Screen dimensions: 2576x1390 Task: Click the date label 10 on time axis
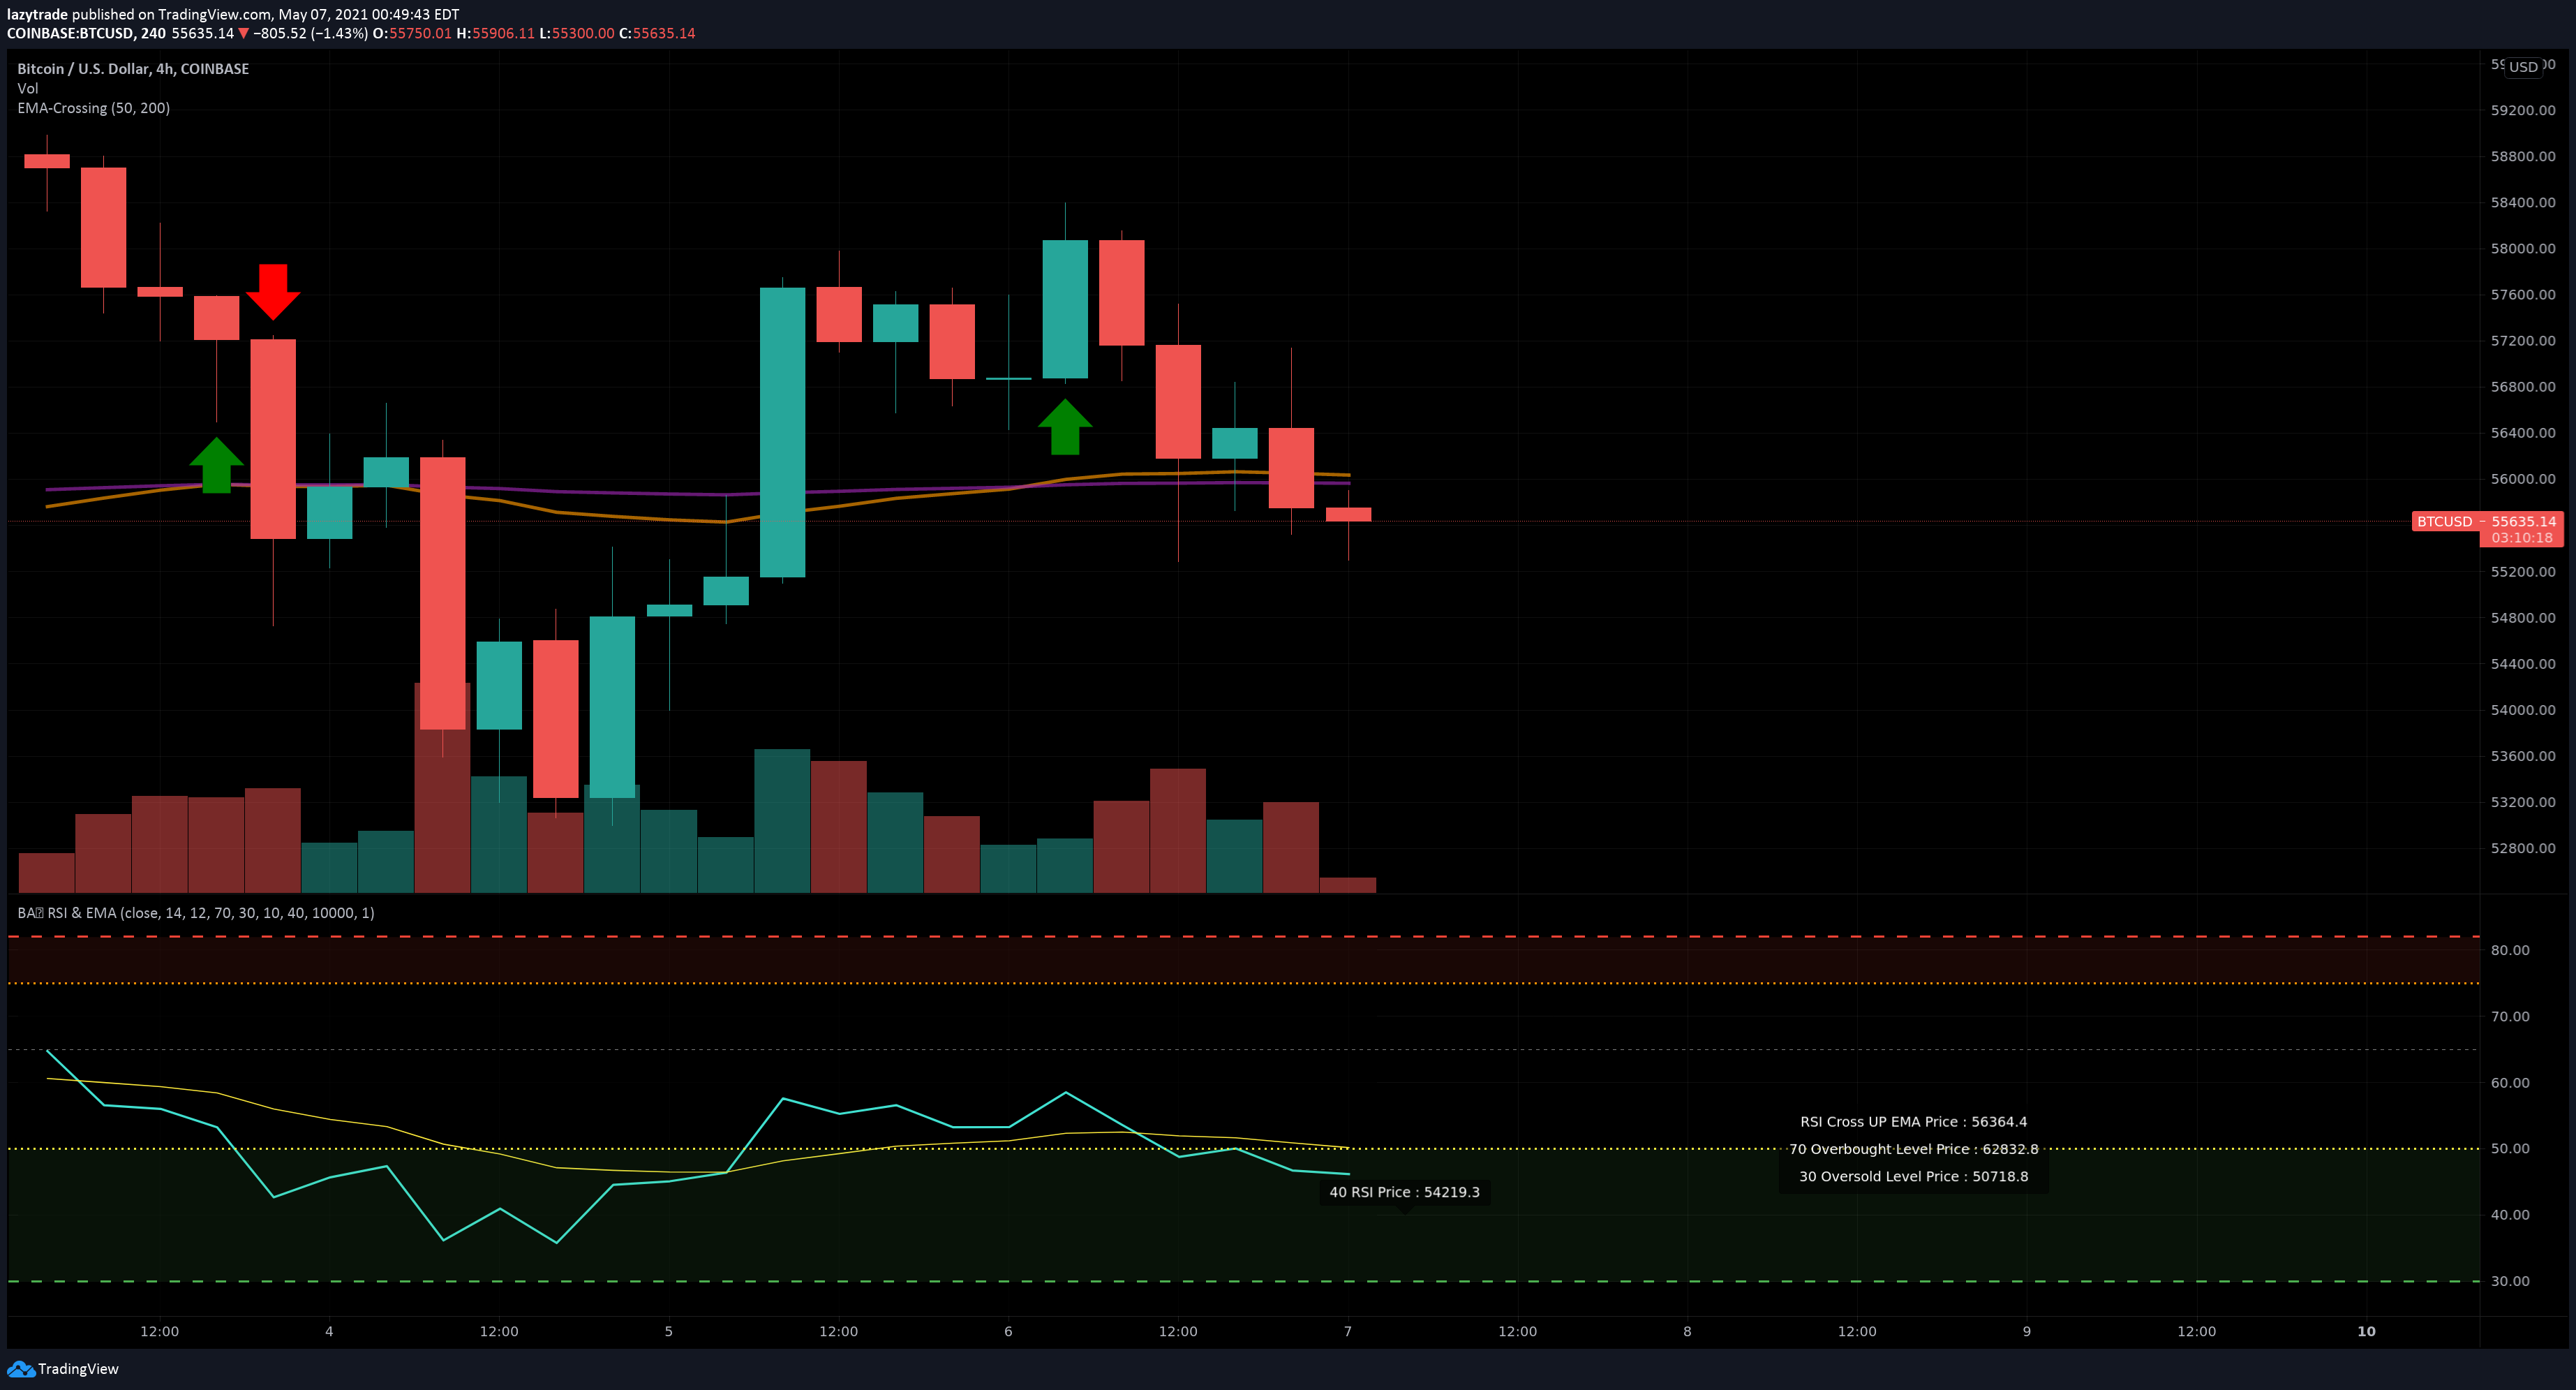(2366, 1331)
